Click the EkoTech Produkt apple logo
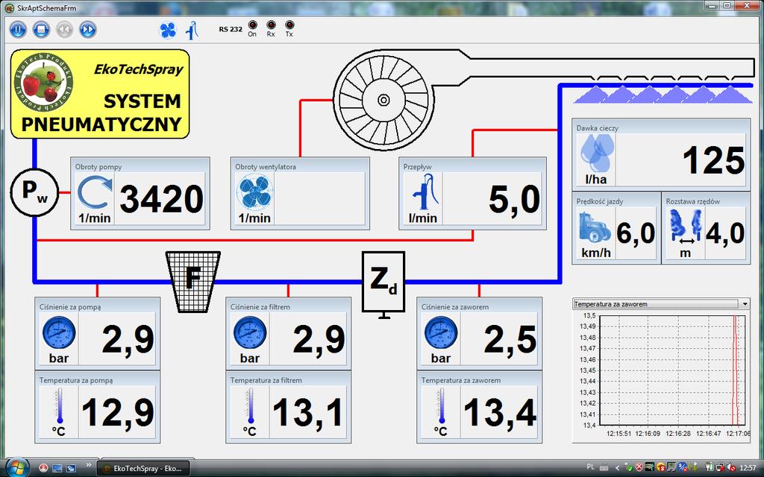 click(44, 83)
